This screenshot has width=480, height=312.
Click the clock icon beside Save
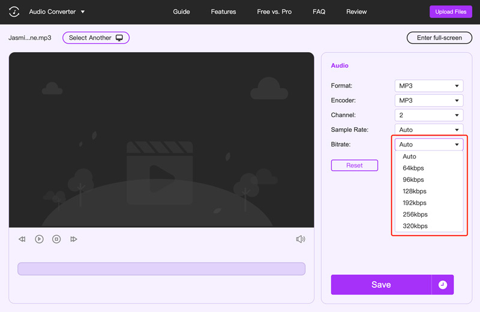(443, 285)
